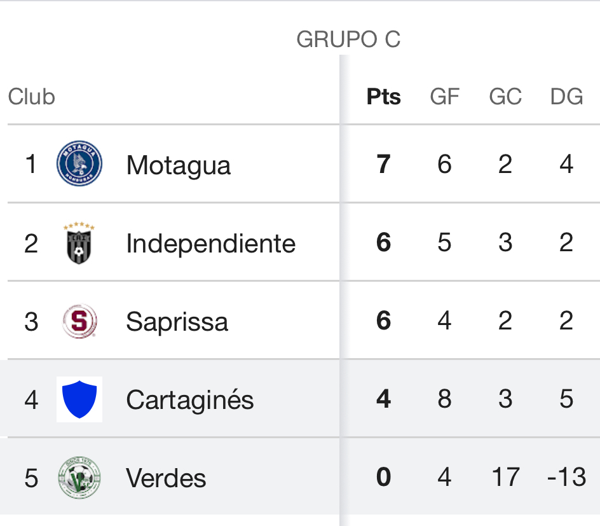The width and height of the screenshot is (600, 526).
Task: Click Verdes' 17 goals-against cell
Action: (x=505, y=477)
